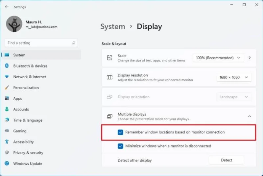
Task: Open Windows Update label
Action: coord(28,164)
